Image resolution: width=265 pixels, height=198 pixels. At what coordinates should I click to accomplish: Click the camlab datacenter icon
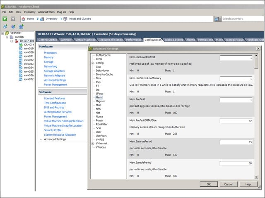(x=12, y=37)
